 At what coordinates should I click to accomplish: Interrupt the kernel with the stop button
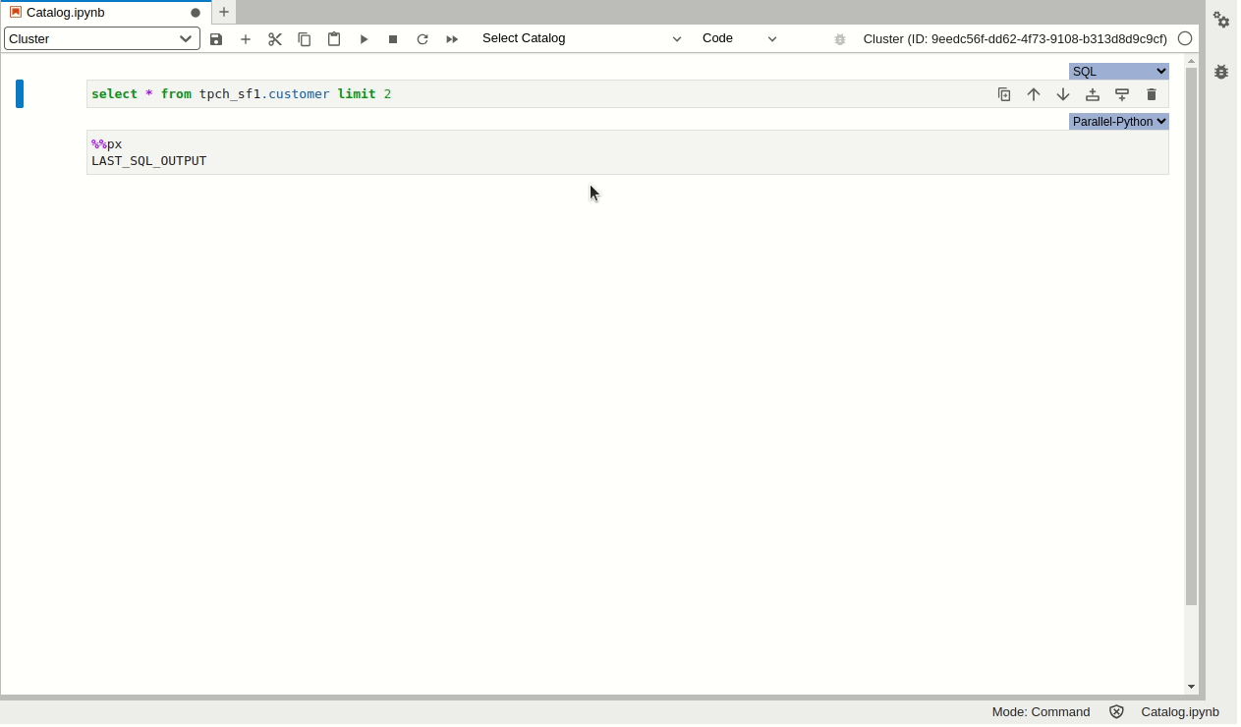pyautogui.click(x=393, y=39)
